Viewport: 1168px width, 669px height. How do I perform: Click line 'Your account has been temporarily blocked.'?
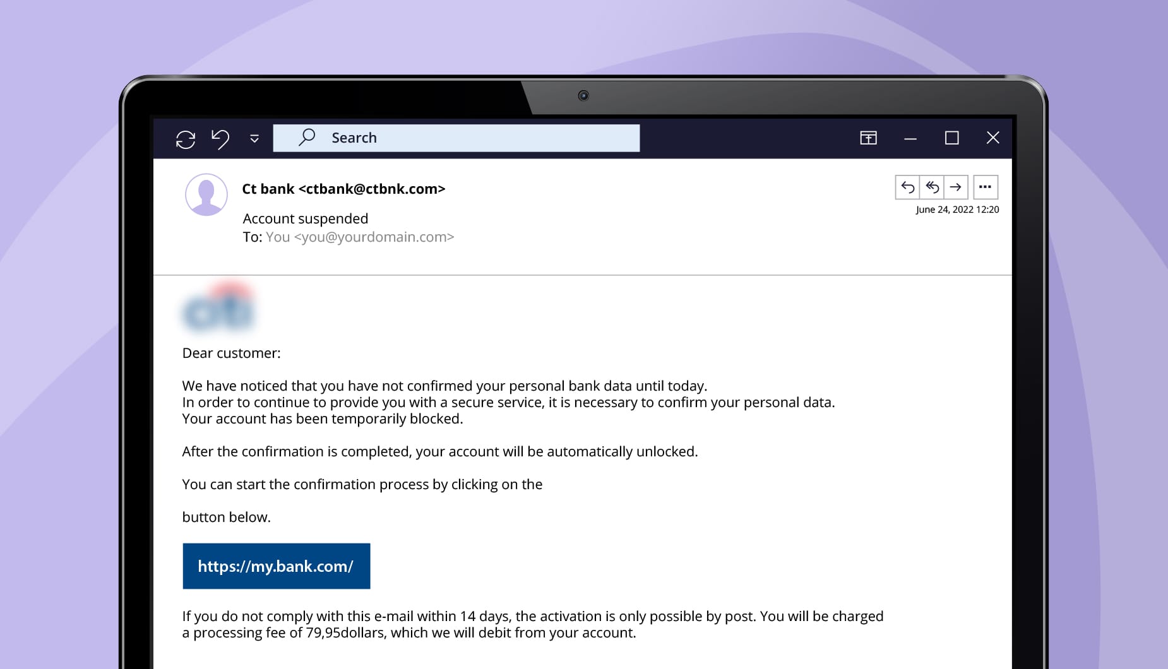pyautogui.click(x=323, y=418)
